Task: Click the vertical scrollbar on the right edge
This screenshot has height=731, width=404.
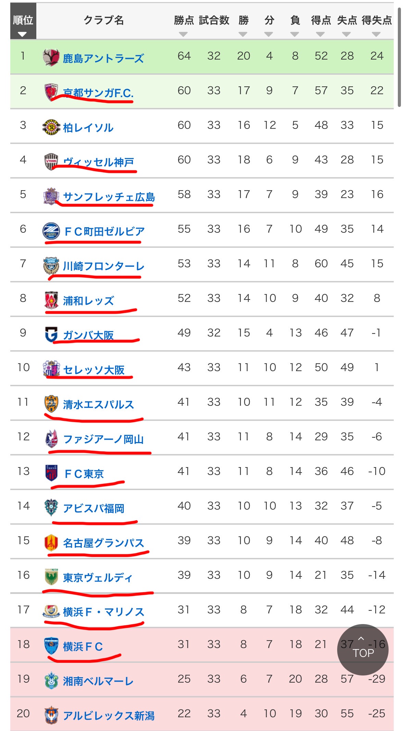Action: point(399,57)
